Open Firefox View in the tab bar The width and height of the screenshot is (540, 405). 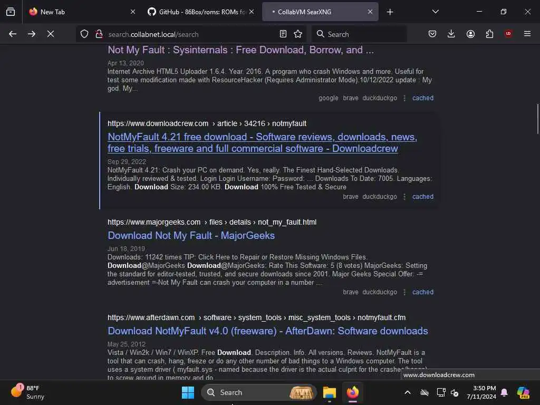tap(11, 12)
